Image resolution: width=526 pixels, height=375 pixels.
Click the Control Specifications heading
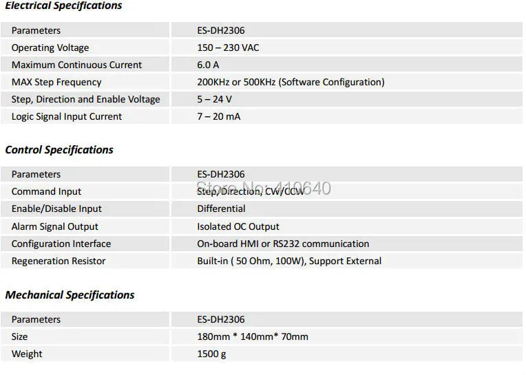tap(59, 150)
